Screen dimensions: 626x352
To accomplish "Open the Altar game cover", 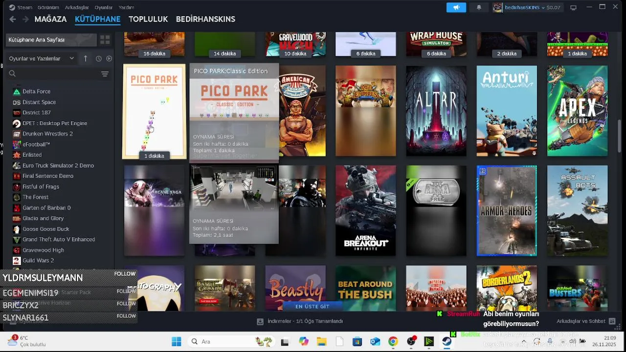I will 436,111.
